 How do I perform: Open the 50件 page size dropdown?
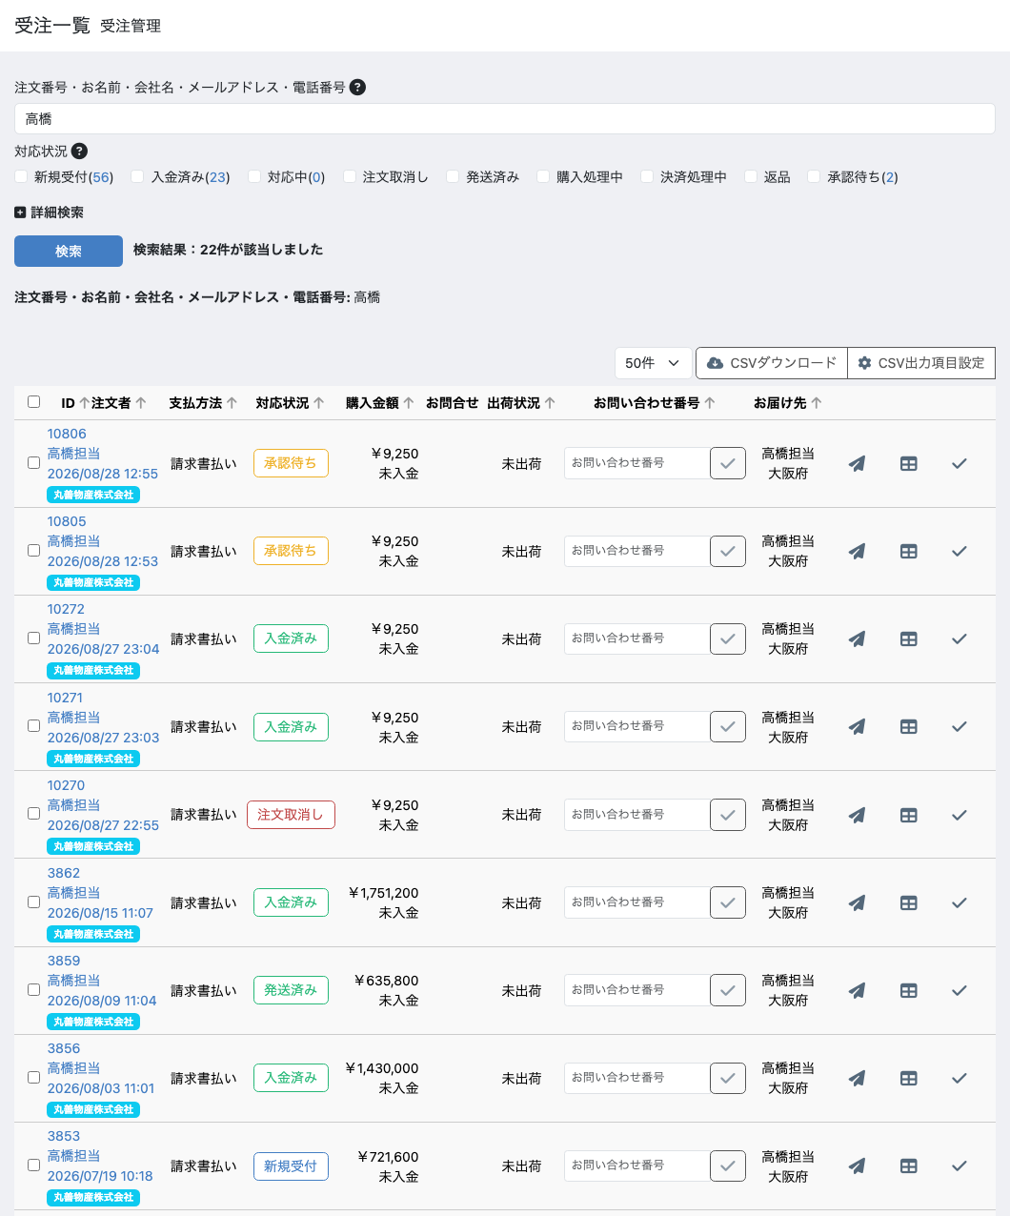tap(653, 363)
